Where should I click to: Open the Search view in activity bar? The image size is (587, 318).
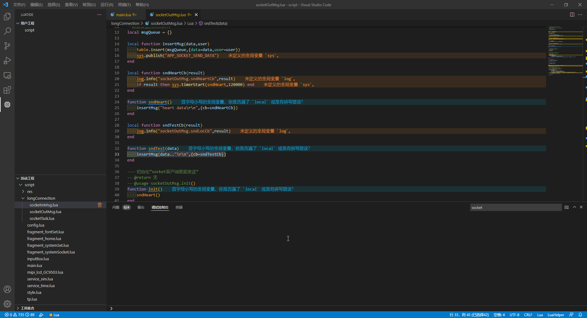click(x=7, y=31)
